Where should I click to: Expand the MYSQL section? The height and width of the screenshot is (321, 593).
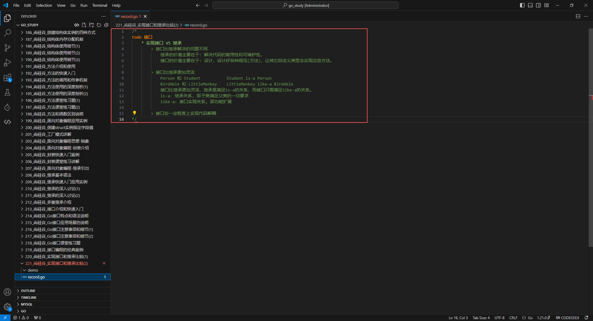coord(63,304)
